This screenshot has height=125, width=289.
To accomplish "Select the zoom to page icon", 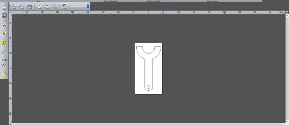I will 39,6.
